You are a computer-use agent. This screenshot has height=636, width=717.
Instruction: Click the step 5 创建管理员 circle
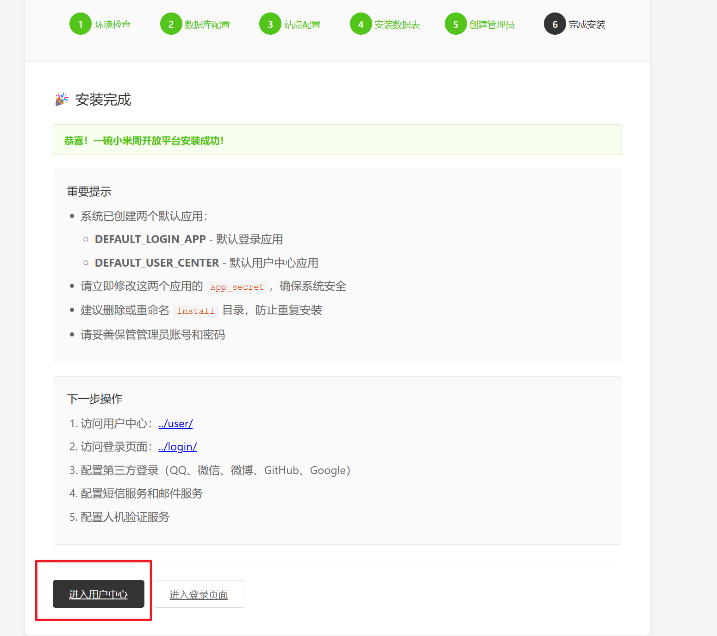(x=455, y=24)
